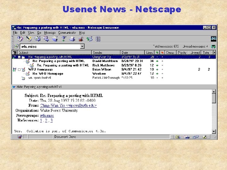Open the Help menu
This screenshot has width=227, height=170.
click(x=82, y=33)
